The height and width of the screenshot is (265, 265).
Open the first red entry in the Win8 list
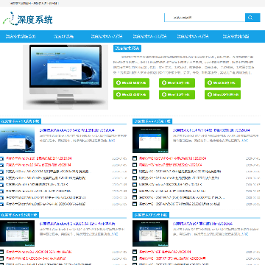click(39, 252)
